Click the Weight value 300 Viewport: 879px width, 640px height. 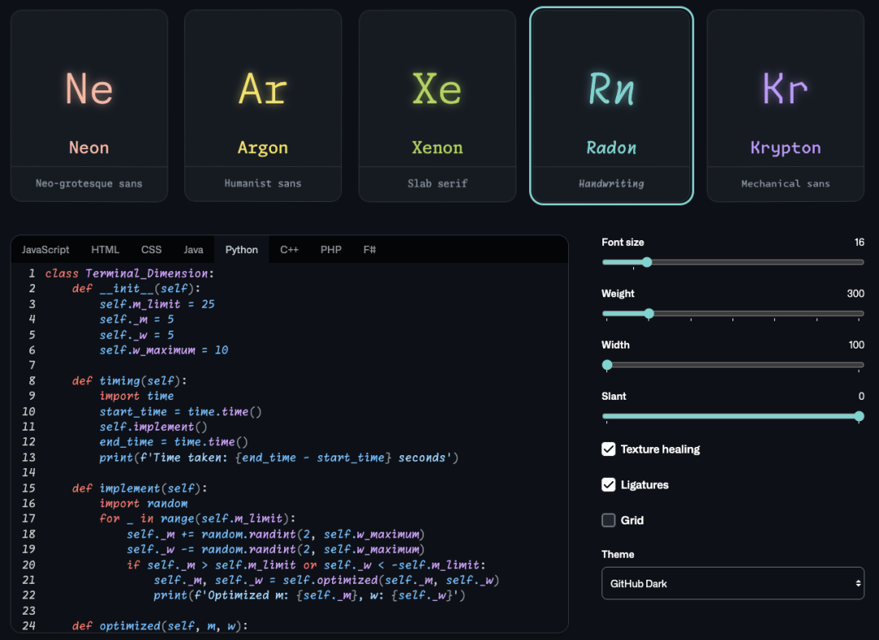click(855, 293)
